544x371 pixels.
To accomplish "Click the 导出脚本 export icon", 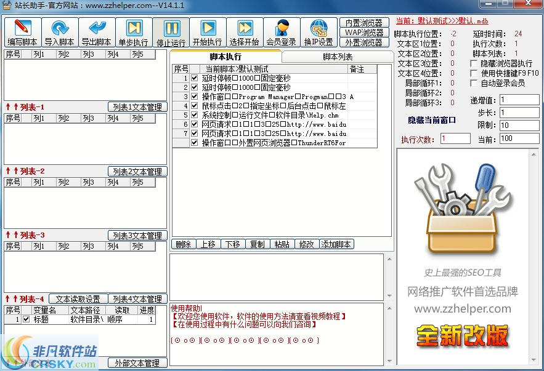I will click(x=97, y=32).
